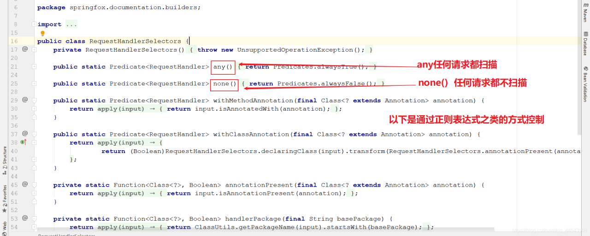This screenshot has height=236, width=590.
Task: Click the (Boolean) cast on line 40
Action: pyautogui.click(x=147, y=151)
